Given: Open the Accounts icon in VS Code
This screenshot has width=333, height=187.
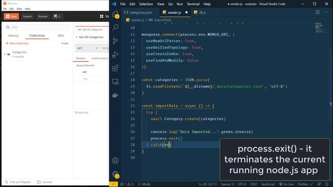Looking at the screenshot, I should [x=116, y=161].
